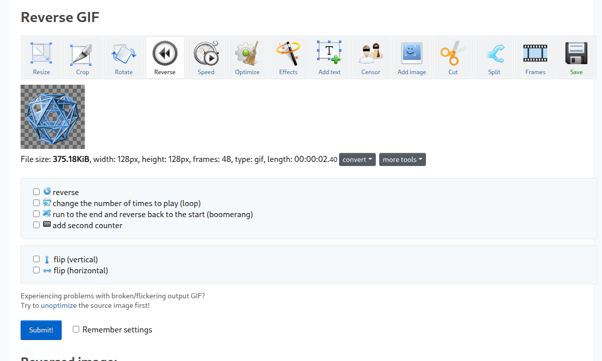The image size is (602, 361).
Task: Open the Crop tool
Action: click(83, 57)
